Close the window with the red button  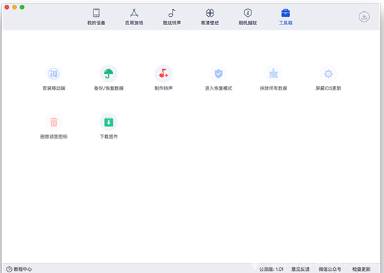click(x=7, y=7)
